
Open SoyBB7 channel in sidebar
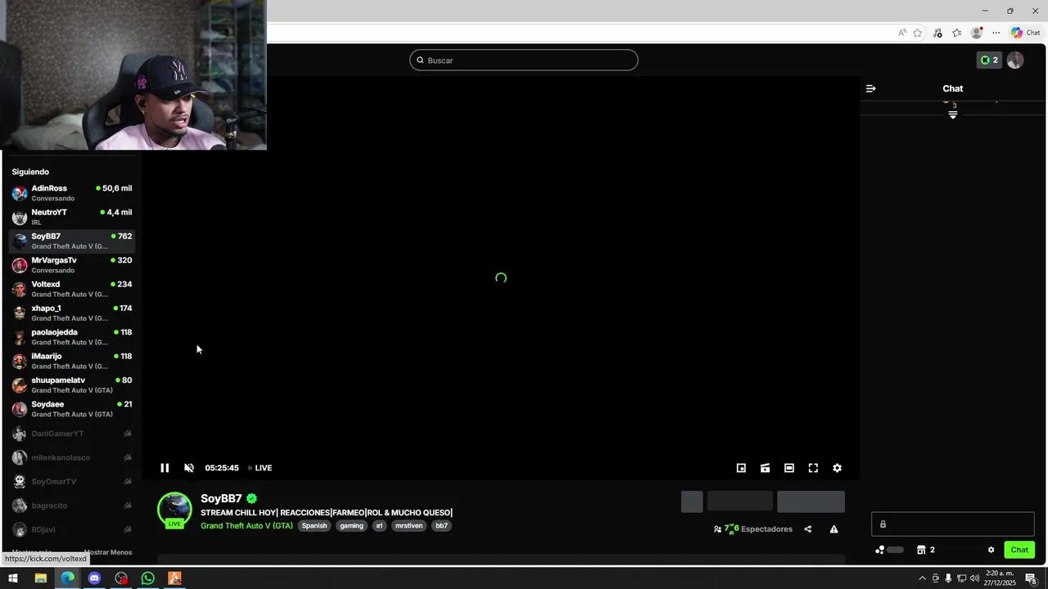click(72, 241)
